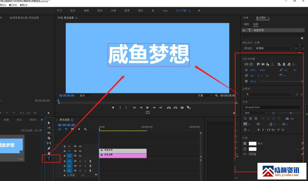The height and width of the screenshot is (181, 308).
Task: Enable All Caps text style
Action: coord(269,130)
